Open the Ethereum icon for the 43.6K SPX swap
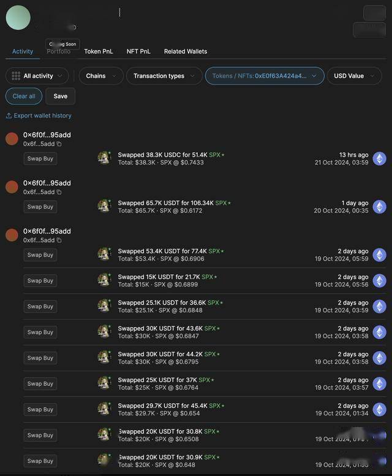The height and width of the screenshot is (476, 392). click(x=380, y=332)
